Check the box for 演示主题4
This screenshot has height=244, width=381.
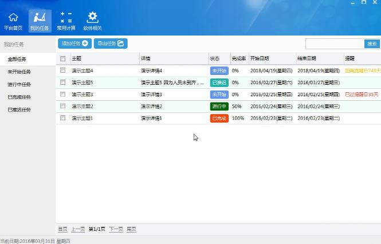[x=63, y=70]
